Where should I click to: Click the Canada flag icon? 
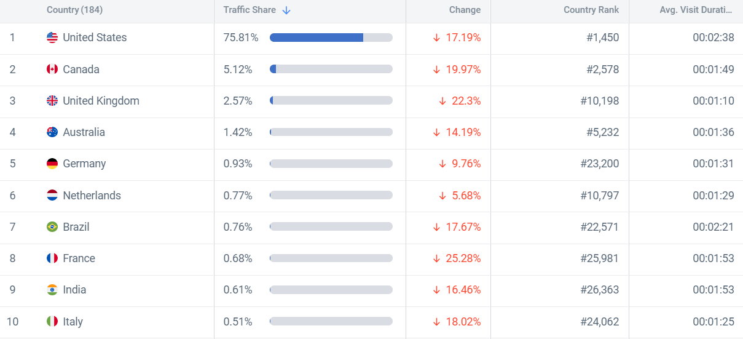(x=52, y=70)
